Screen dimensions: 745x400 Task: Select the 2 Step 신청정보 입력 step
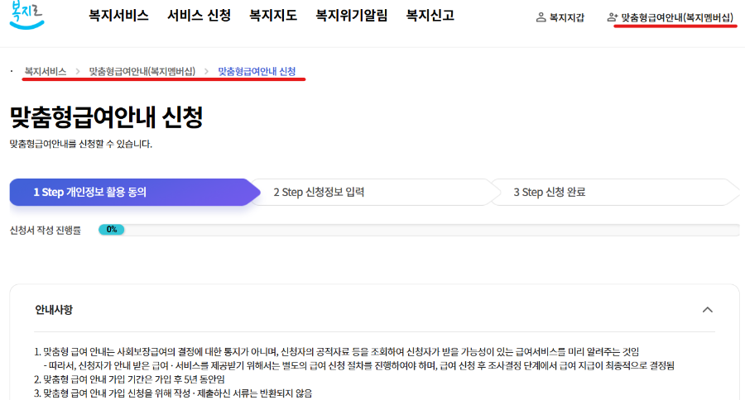coord(375,193)
